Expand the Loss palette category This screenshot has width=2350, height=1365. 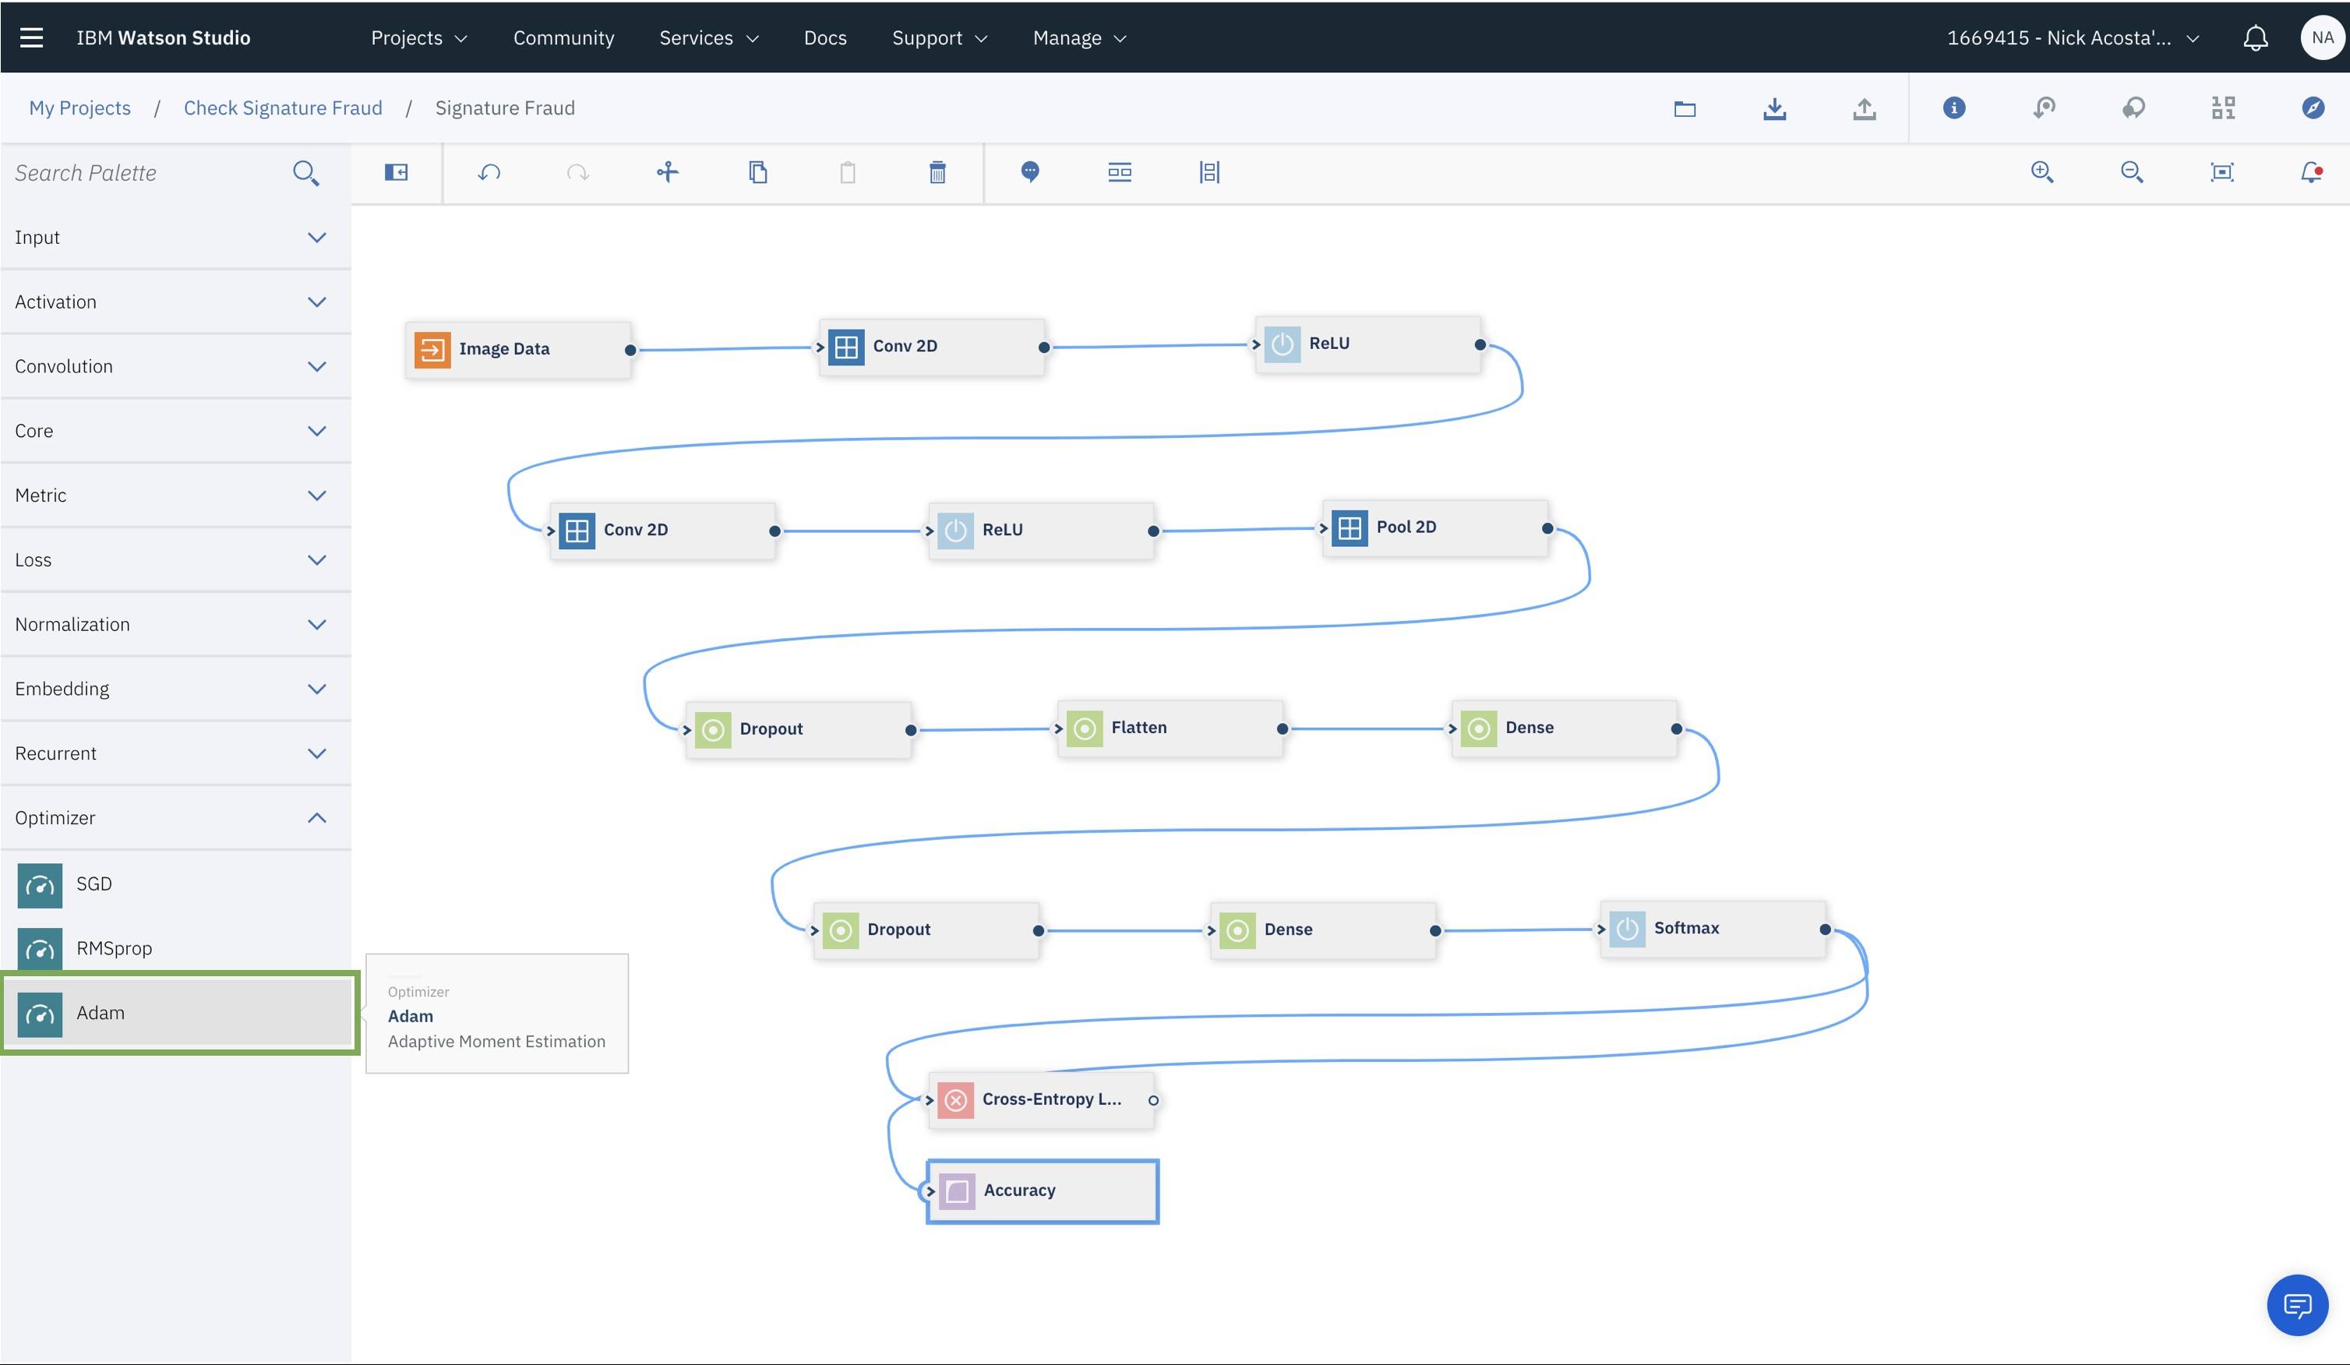click(176, 559)
